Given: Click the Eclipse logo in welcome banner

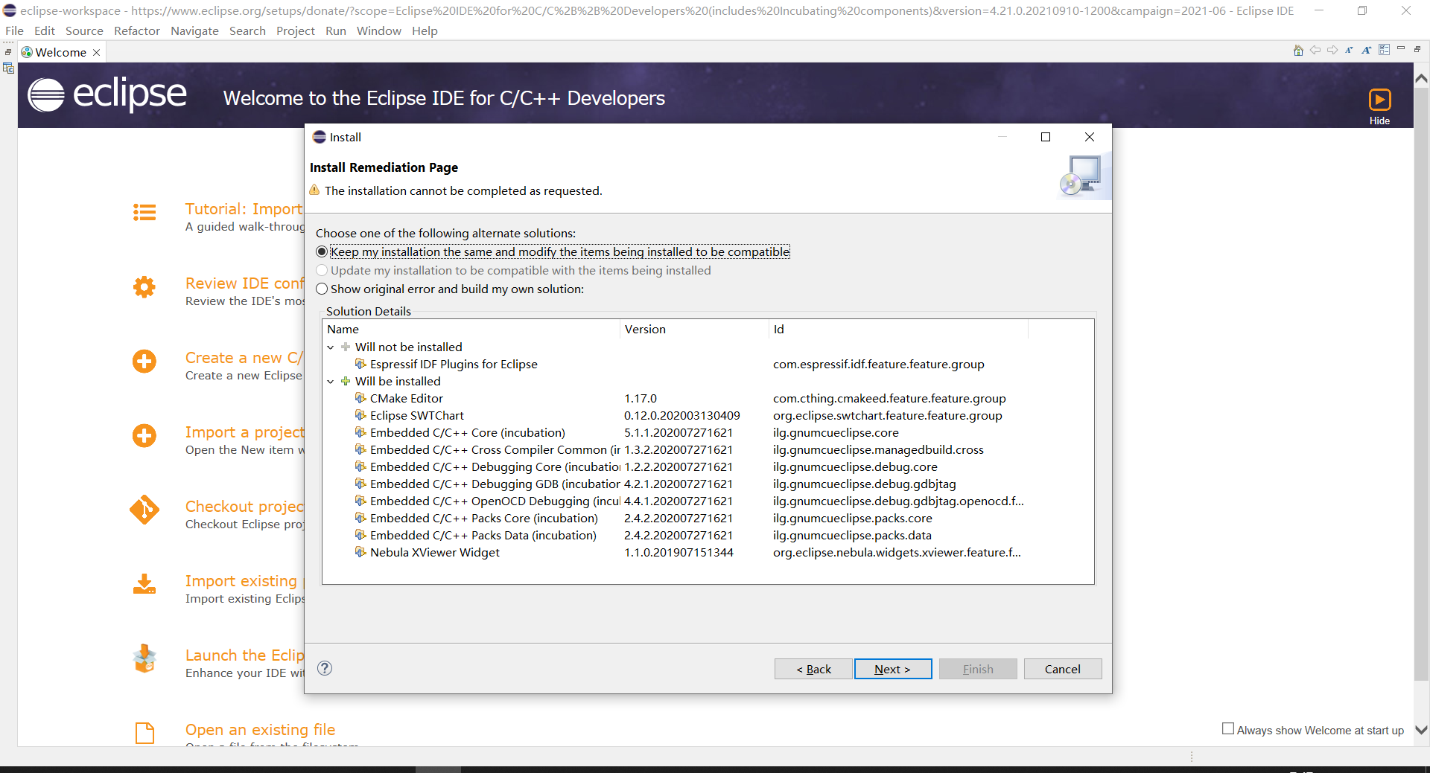Looking at the screenshot, I should click(x=107, y=95).
